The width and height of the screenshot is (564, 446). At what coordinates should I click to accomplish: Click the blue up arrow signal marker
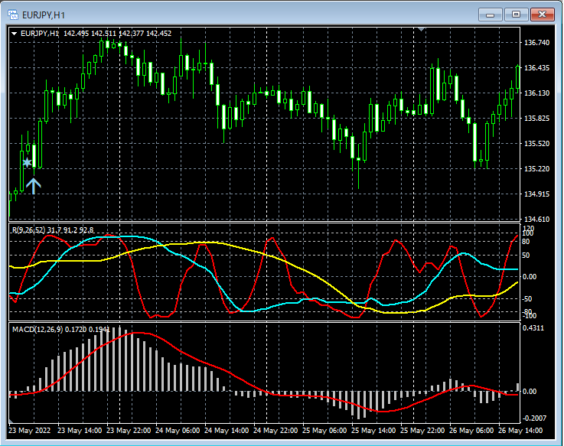[33, 184]
